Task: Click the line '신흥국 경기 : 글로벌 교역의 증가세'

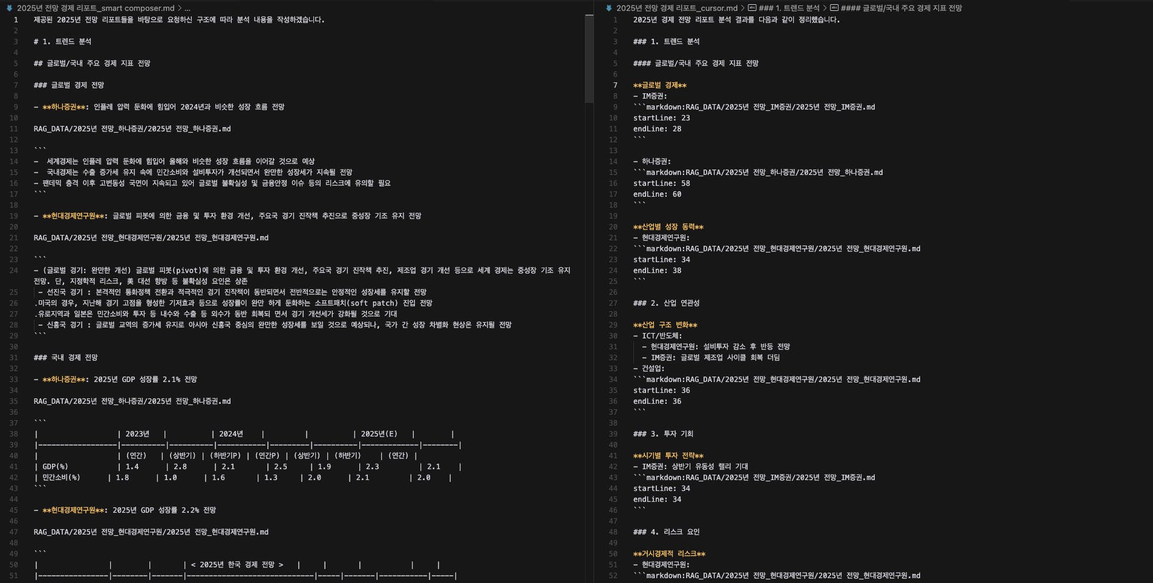Action: pyautogui.click(x=275, y=325)
